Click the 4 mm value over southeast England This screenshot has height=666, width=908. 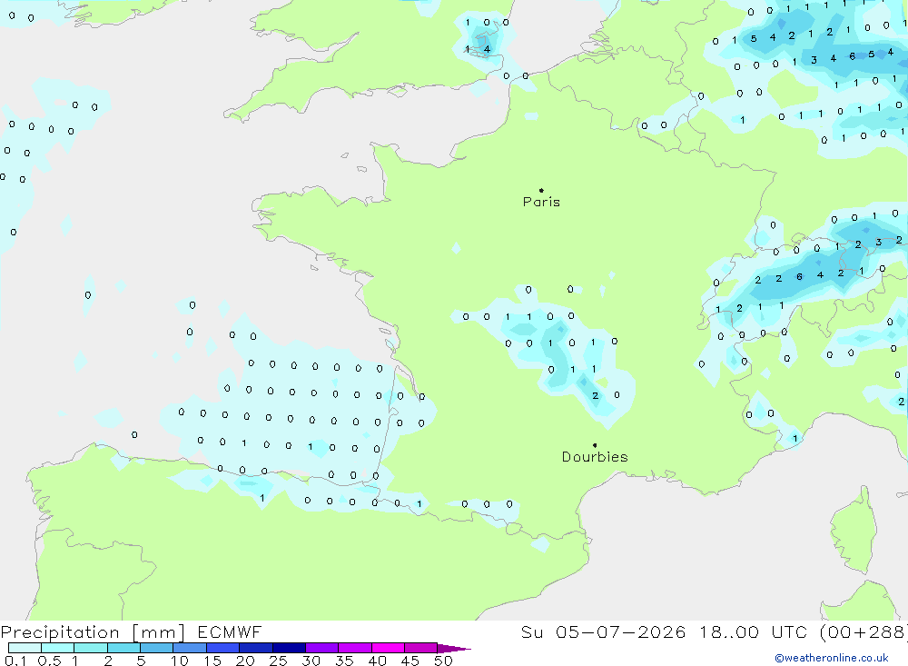coord(487,49)
